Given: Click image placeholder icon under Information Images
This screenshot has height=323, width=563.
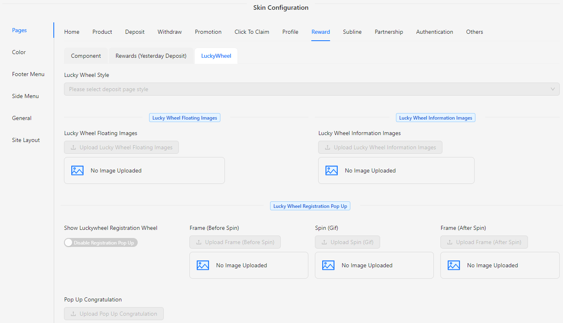Looking at the screenshot, I should tap(332, 170).
